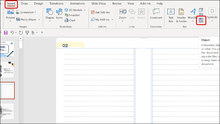Screen dimensions: 220x124
Task: Expand the Zoom dropdown arrow
Action: click(x=122, y=21)
